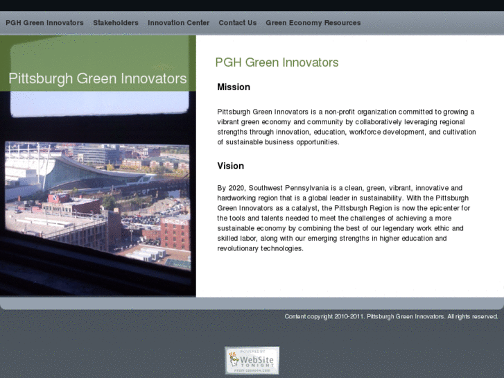Open the PGH Green Innovators menu item
Viewport: 504px width, 378px height.
point(44,23)
